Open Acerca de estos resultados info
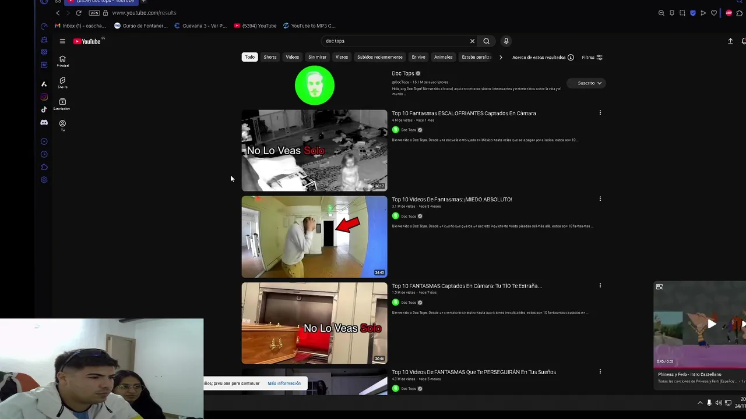746x419 pixels. click(x=543, y=58)
